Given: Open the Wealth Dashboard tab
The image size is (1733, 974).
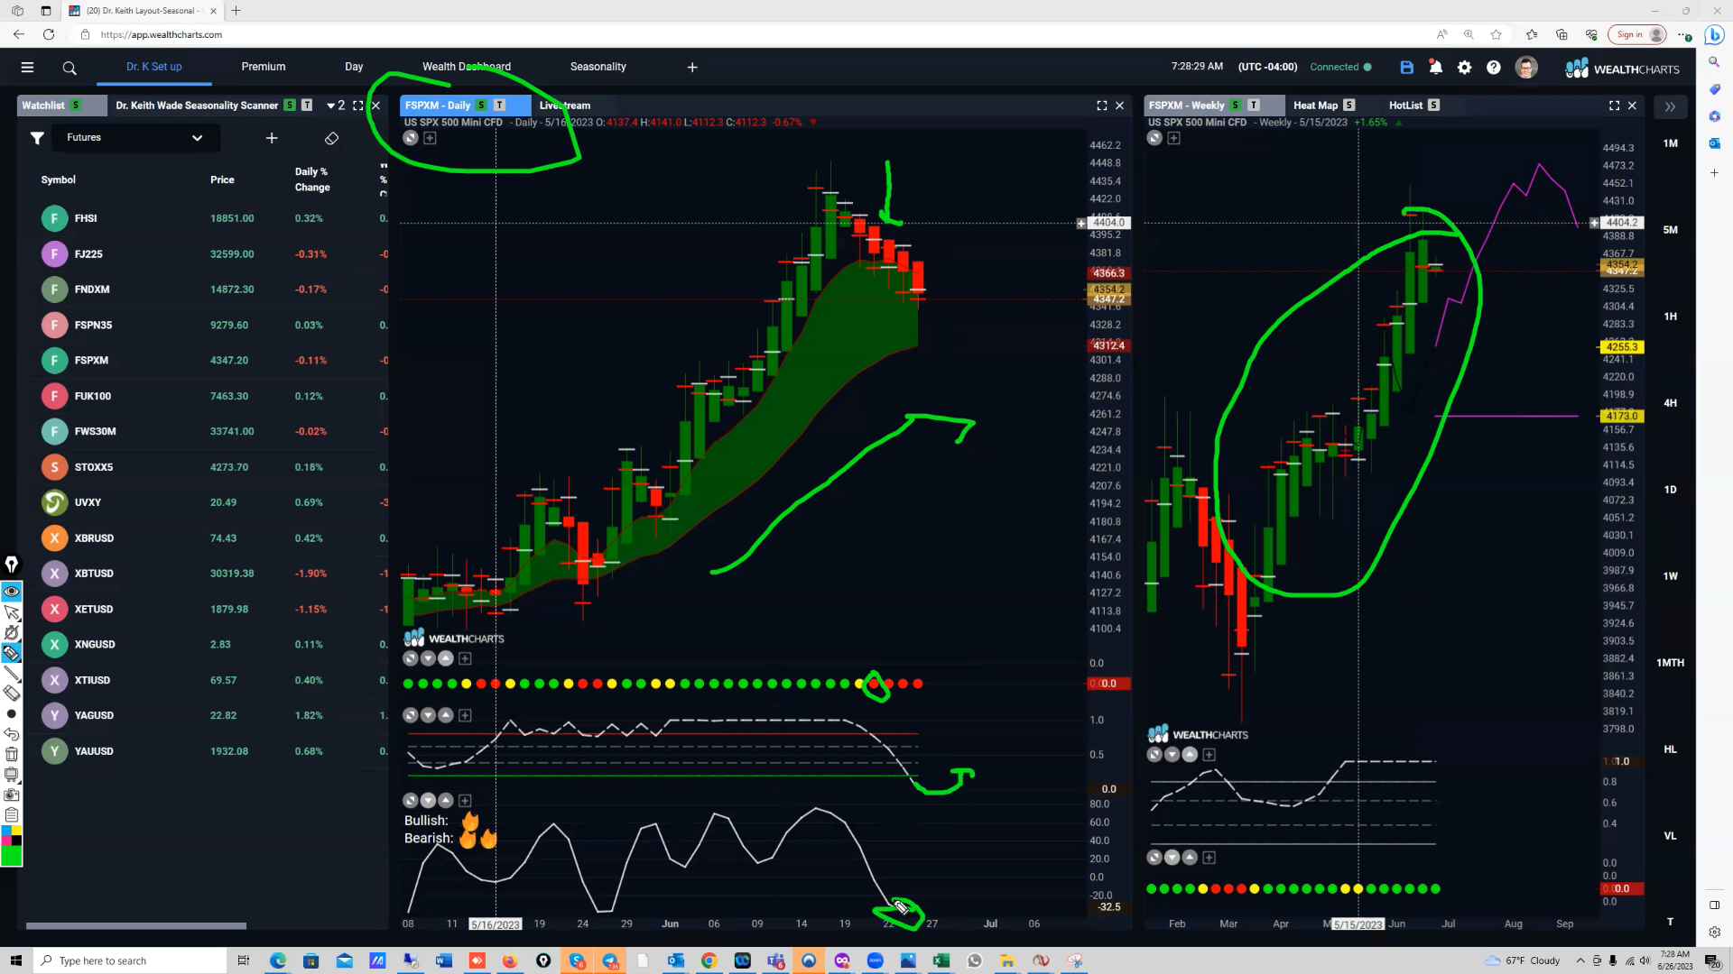Looking at the screenshot, I should point(467,67).
